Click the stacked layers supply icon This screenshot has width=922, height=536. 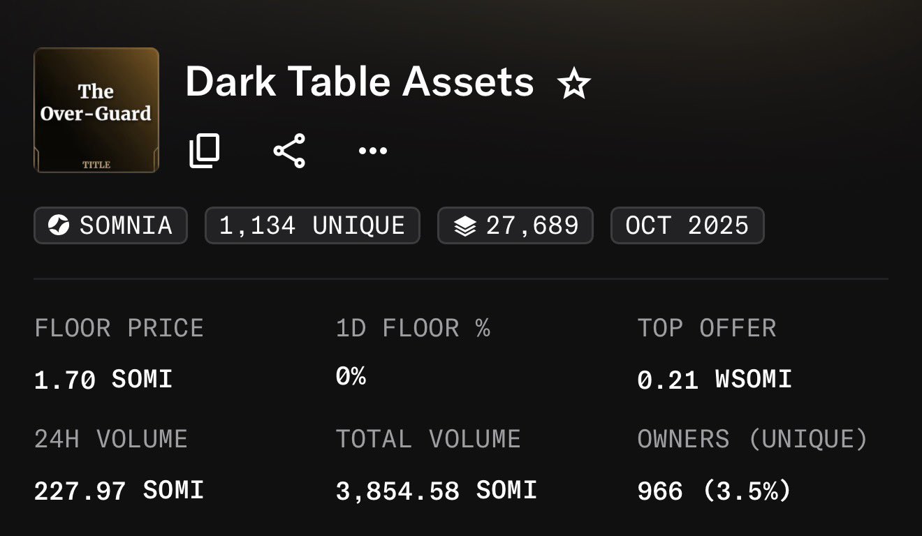pyautogui.click(x=464, y=226)
